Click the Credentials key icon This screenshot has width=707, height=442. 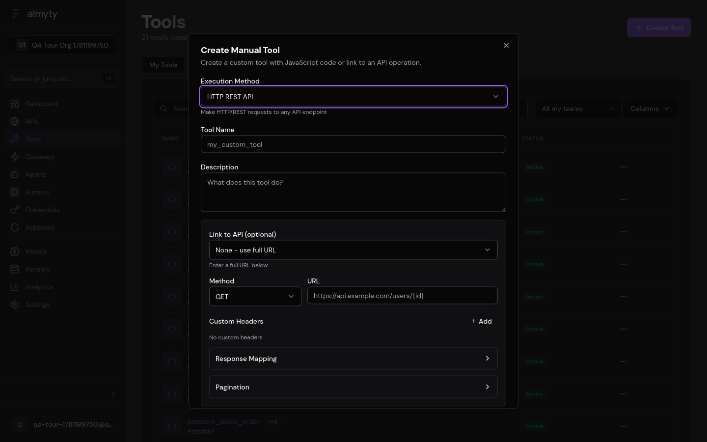tap(15, 210)
